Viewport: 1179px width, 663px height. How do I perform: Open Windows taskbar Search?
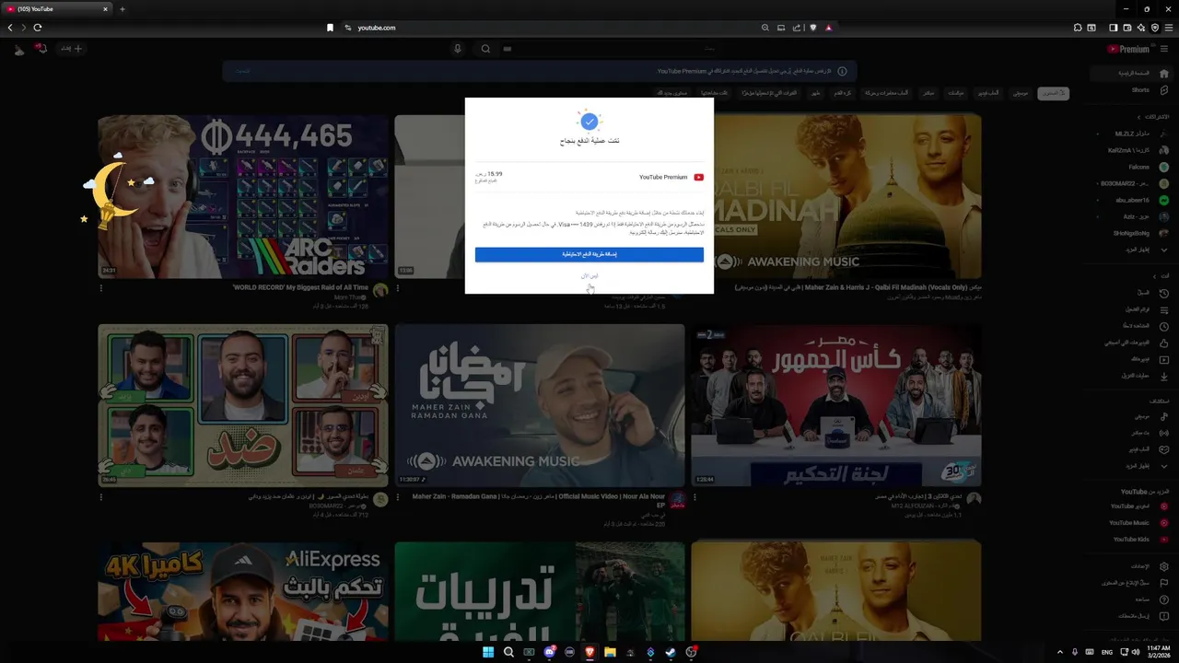[508, 652]
